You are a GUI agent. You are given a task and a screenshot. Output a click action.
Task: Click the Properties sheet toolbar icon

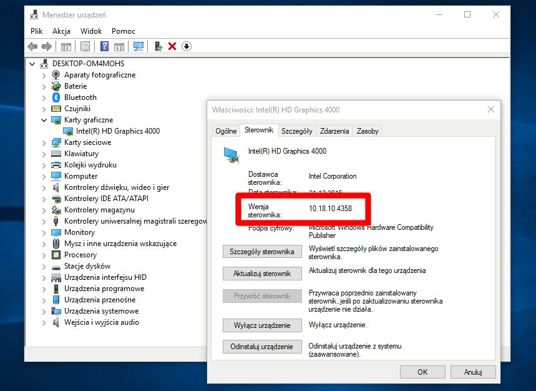85,46
